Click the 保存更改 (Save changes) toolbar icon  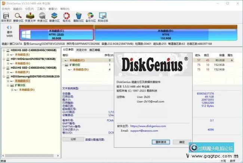point(6,17)
